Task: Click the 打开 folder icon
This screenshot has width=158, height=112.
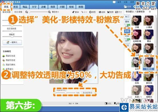Action: click(x=125, y=7)
